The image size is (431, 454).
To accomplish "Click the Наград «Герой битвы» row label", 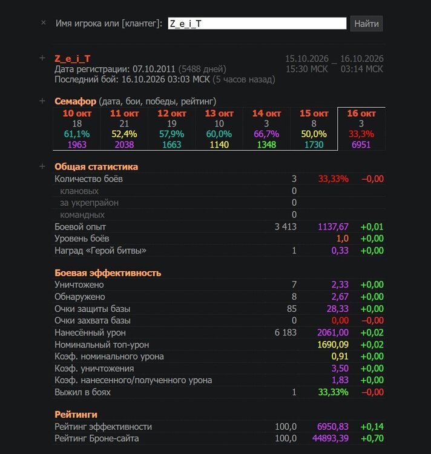I will pyautogui.click(x=100, y=251).
